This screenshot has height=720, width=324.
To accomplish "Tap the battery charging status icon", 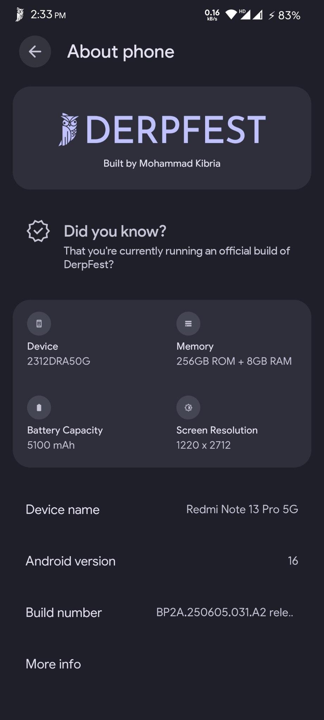I will click(x=271, y=15).
